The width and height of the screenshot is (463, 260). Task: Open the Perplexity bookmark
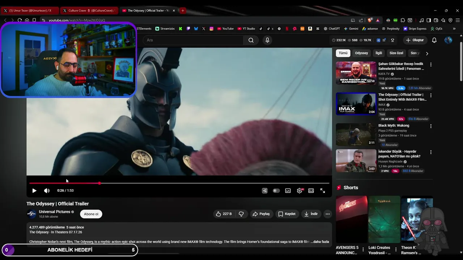tap(390, 29)
